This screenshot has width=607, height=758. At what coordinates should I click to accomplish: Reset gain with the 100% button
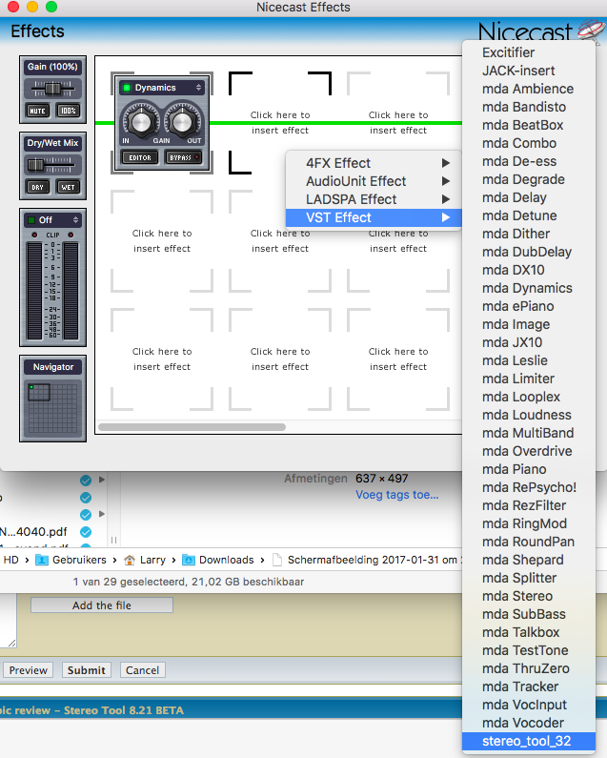pyautogui.click(x=69, y=111)
